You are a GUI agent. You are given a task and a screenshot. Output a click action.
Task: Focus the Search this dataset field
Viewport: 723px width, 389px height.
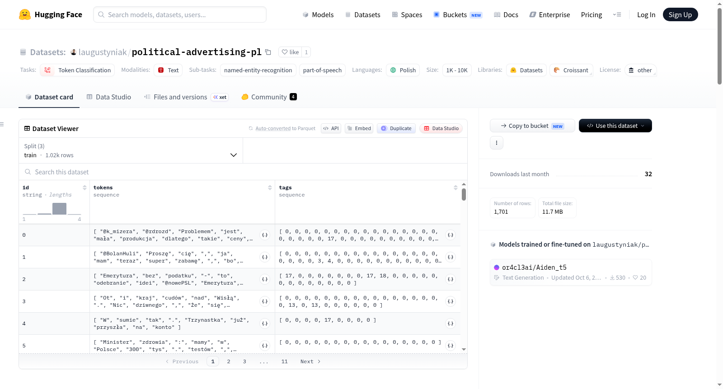coord(243,172)
